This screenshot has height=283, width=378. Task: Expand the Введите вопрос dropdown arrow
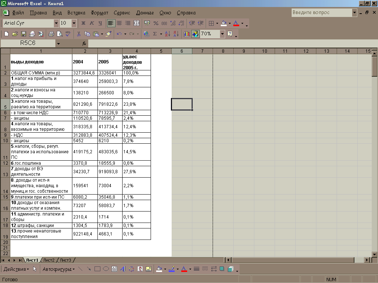click(354, 13)
